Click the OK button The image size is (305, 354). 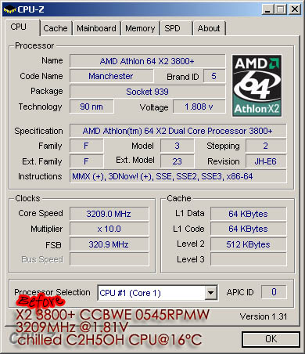coord(271,339)
